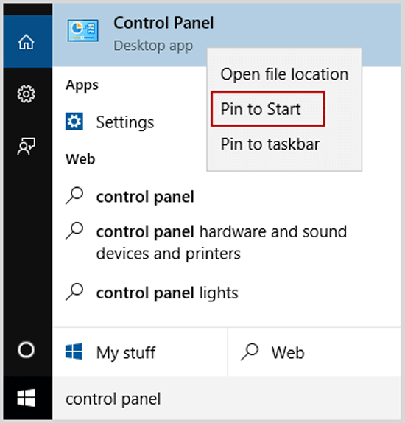
Task: Open the Windows Start button
Action: (27, 398)
